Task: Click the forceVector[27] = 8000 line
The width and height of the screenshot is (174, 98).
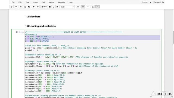Action: (x=43, y=89)
